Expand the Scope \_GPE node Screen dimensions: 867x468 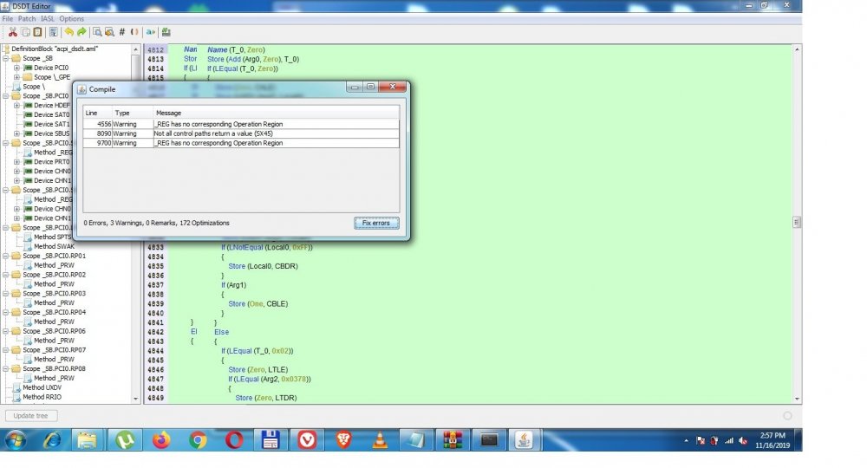click(x=16, y=77)
